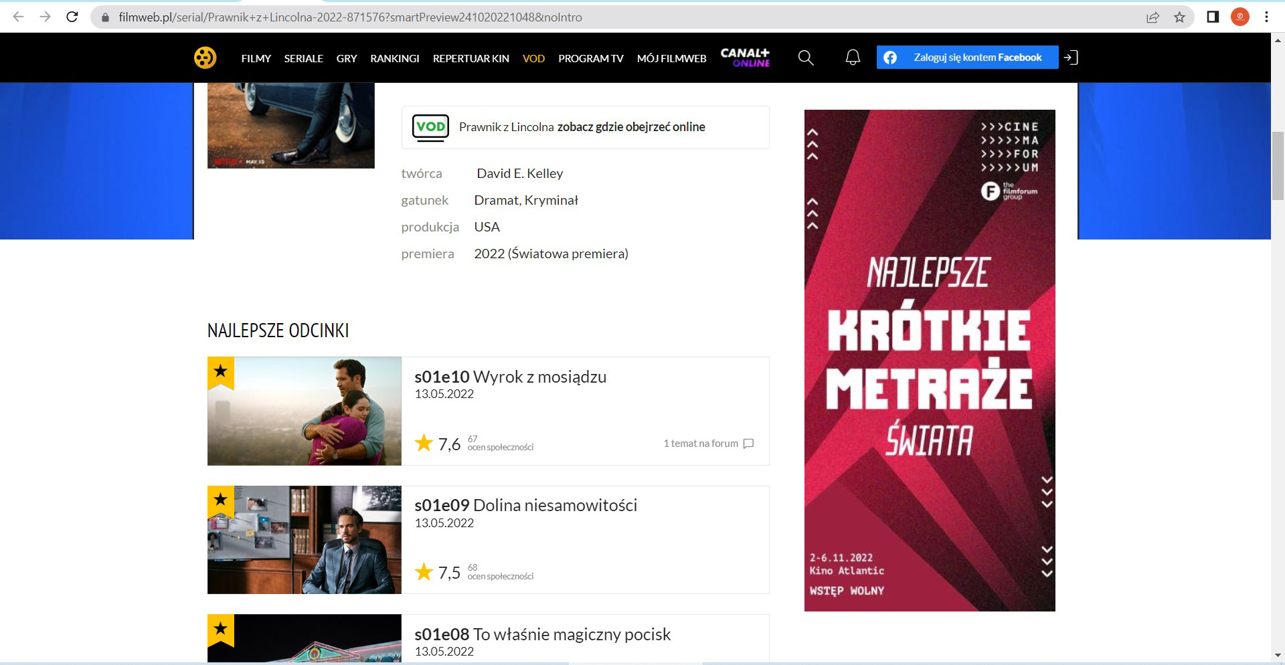Image resolution: width=1285 pixels, height=665 pixels.
Task: Click the 7,5 rating value
Action: [450, 573]
